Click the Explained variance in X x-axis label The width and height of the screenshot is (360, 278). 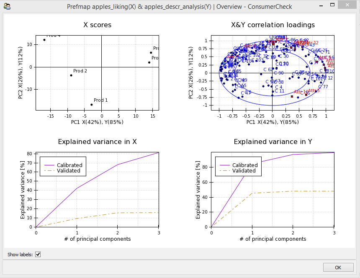click(x=98, y=239)
